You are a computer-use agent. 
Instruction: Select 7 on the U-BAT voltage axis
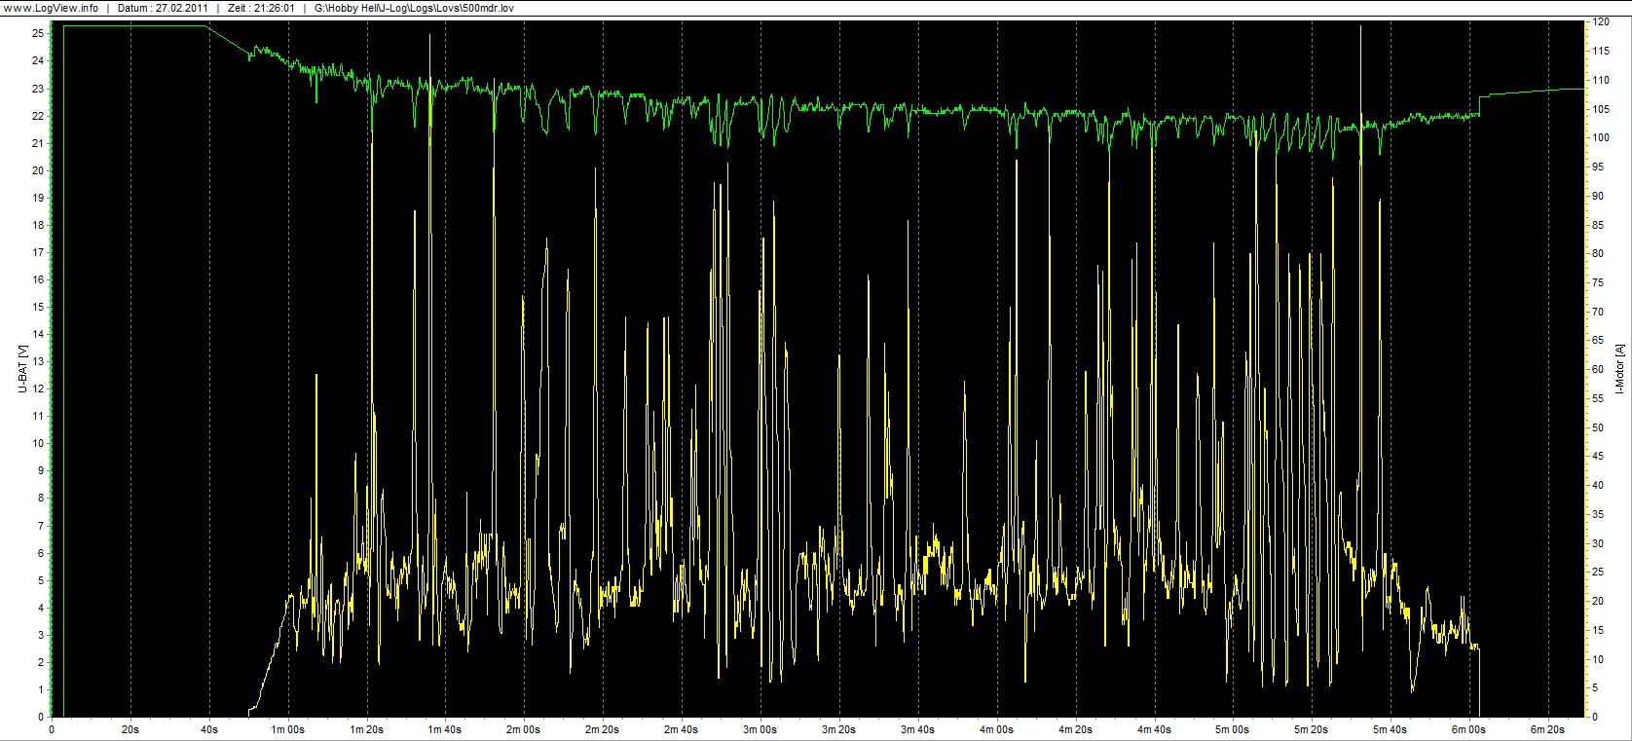pyautogui.click(x=41, y=526)
